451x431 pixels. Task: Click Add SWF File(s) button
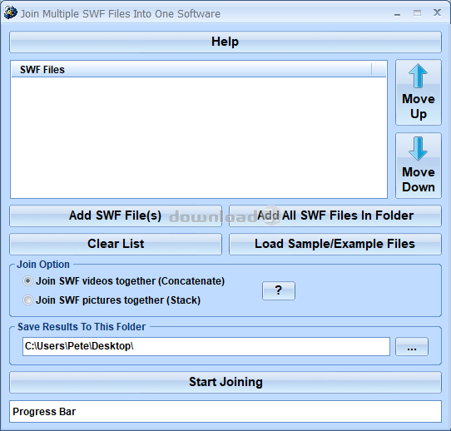(116, 215)
